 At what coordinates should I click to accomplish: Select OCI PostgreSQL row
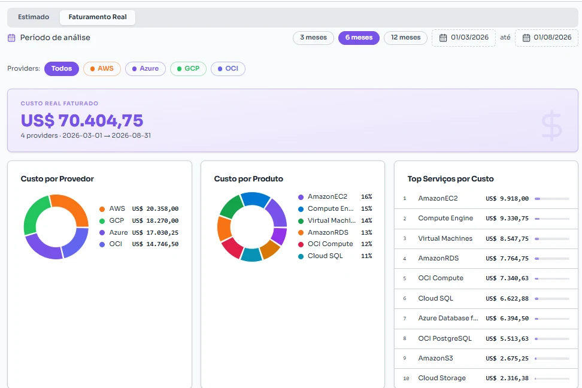point(486,339)
